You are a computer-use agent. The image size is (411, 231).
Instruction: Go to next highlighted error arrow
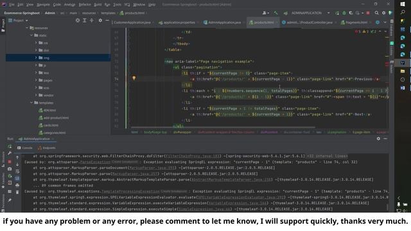385,31
